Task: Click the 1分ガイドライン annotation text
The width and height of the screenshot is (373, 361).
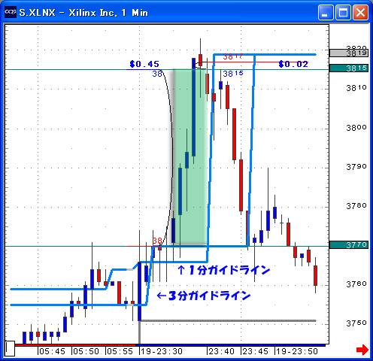Action: [x=224, y=270]
